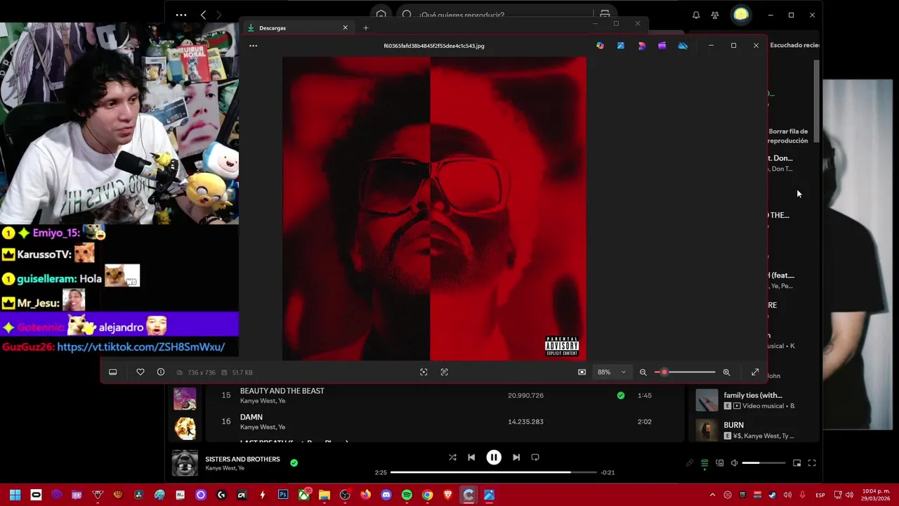
Task: Select the DAMN track row title
Action: (x=251, y=417)
